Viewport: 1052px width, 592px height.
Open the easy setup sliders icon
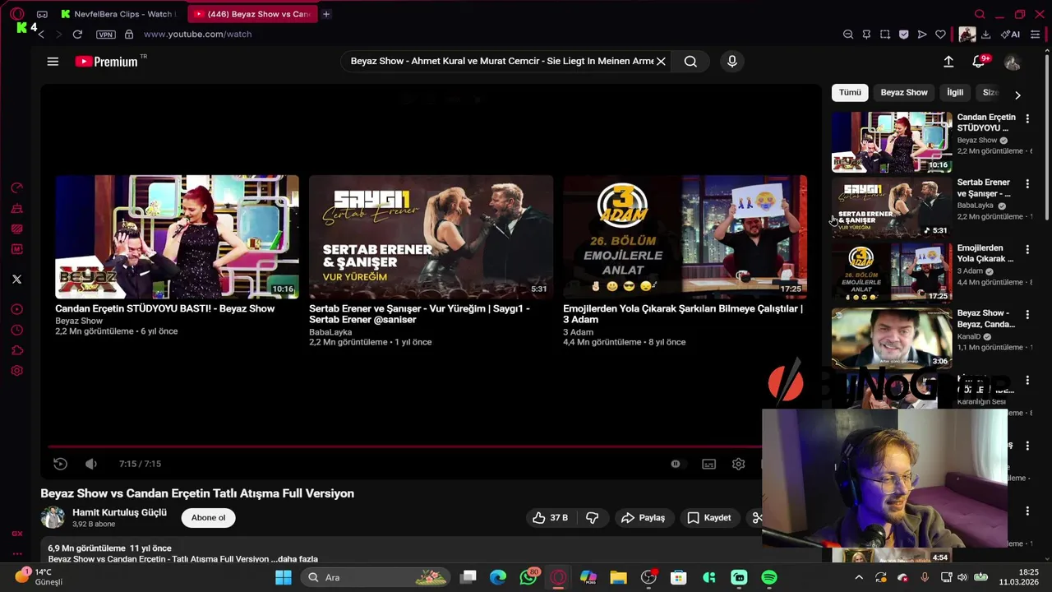(x=1036, y=35)
